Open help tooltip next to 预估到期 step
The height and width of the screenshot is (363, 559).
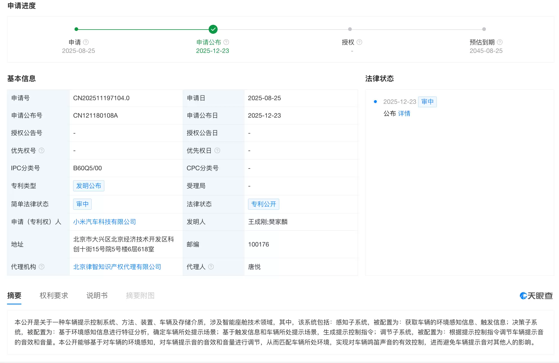tap(500, 42)
